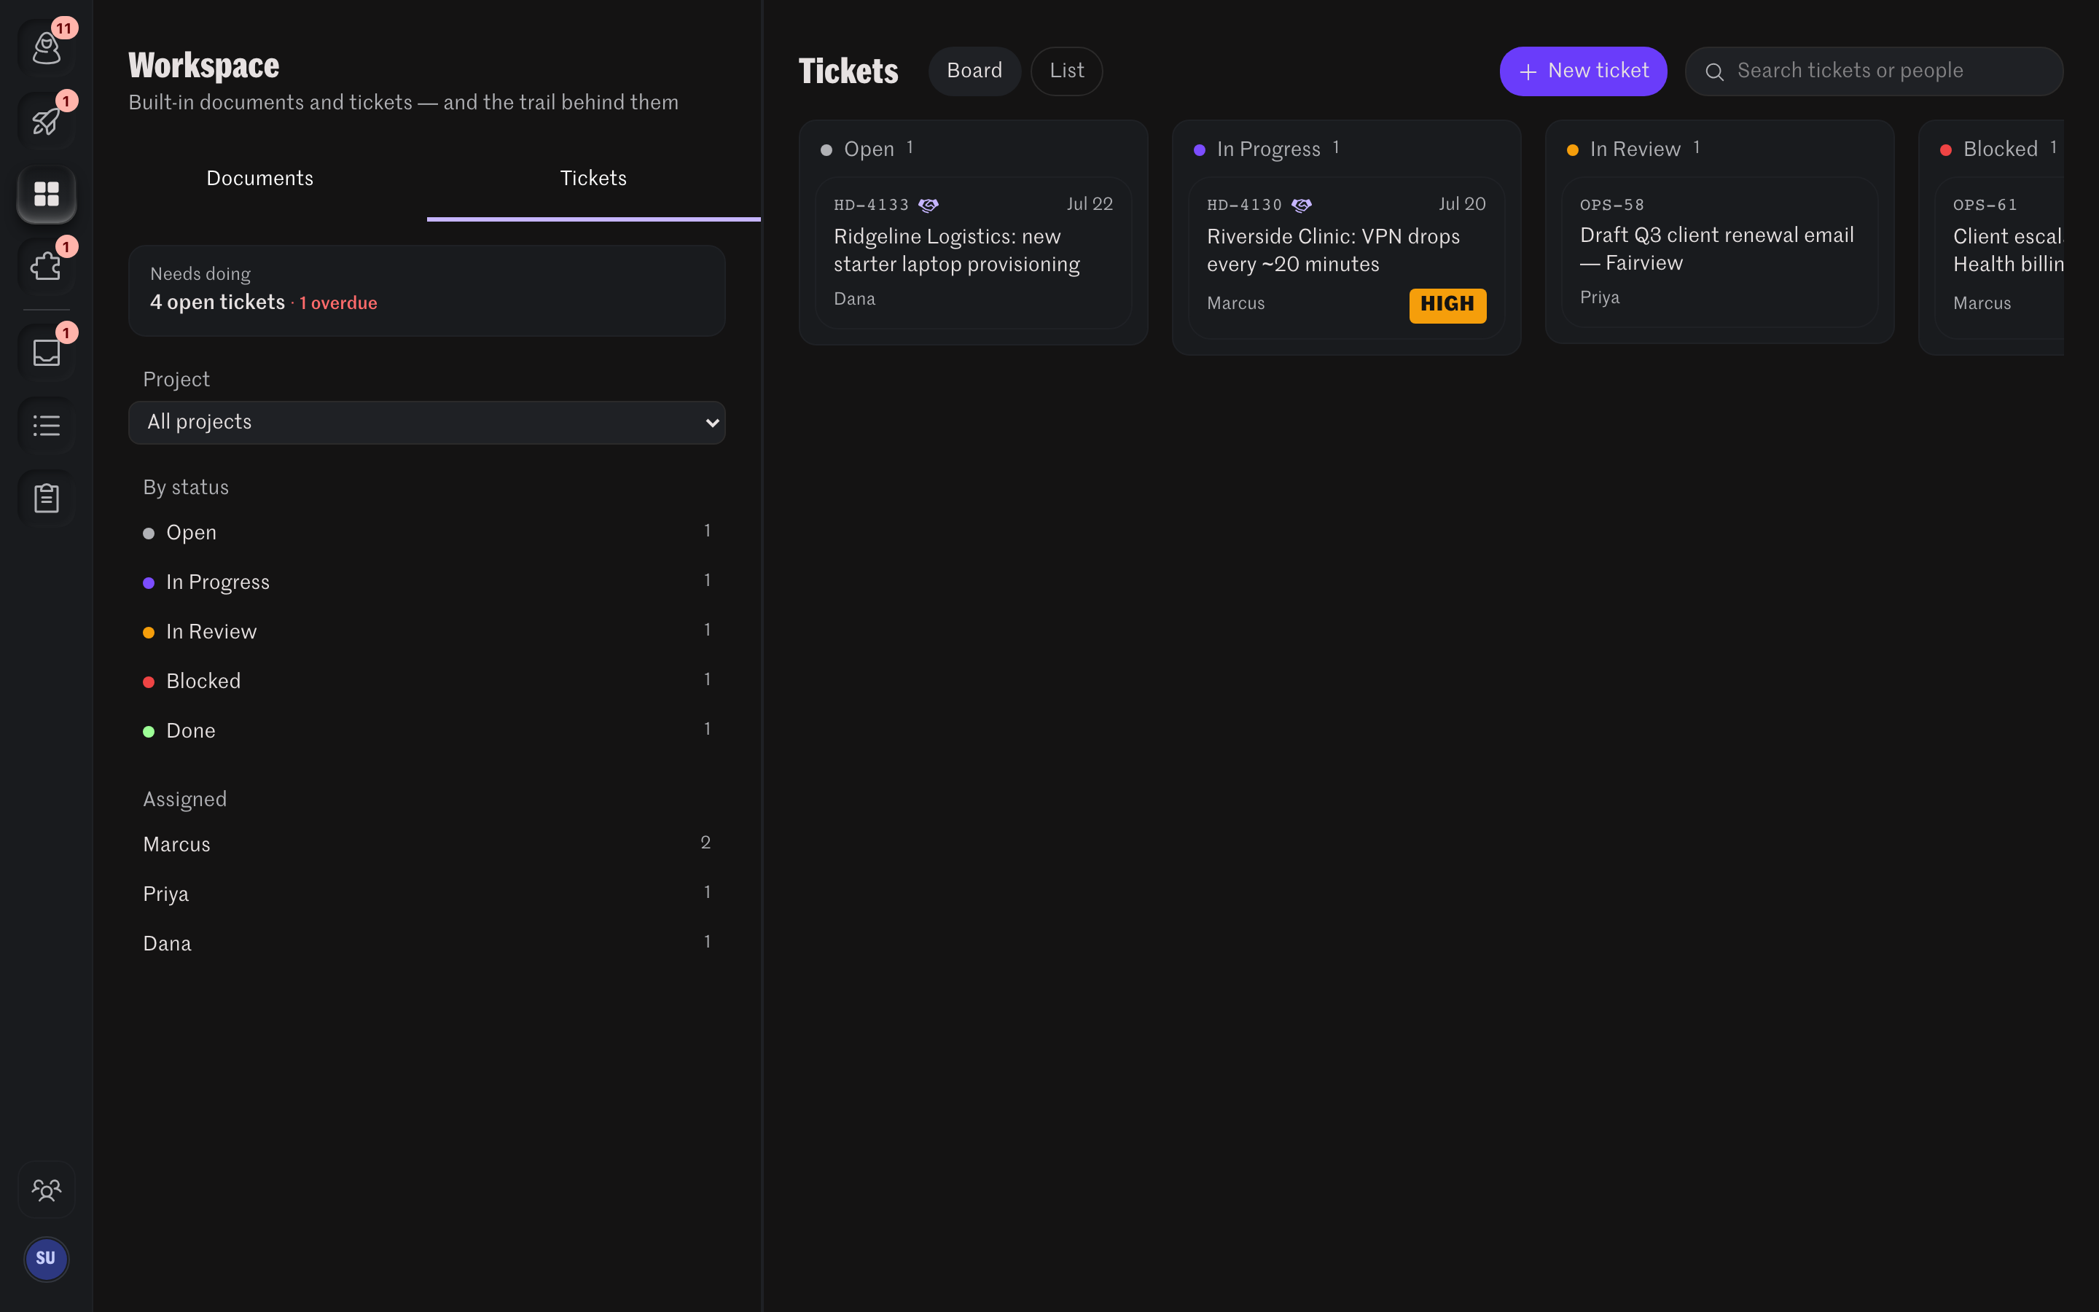Open the inbox tray icon

(46, 352)
